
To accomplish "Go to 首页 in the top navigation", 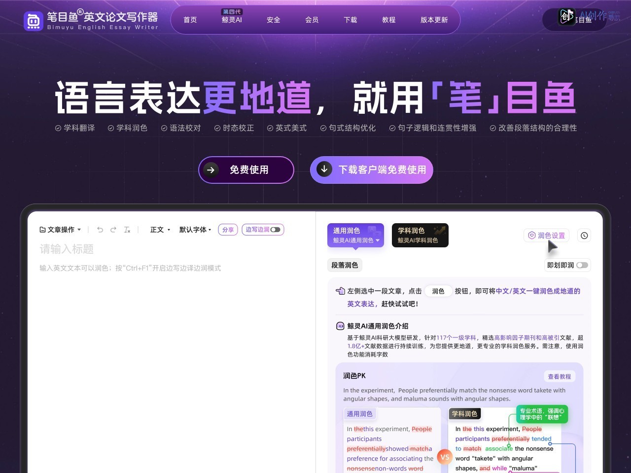I will coord(190,20).
